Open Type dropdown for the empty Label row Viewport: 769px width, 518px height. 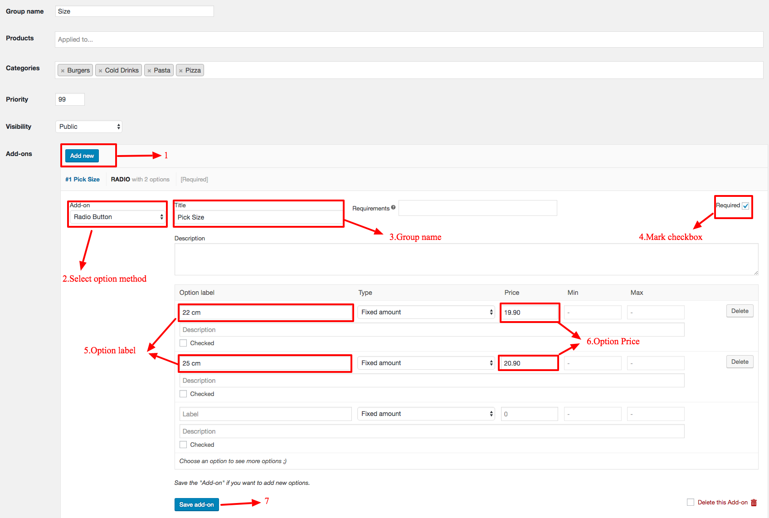click(426, 414)
